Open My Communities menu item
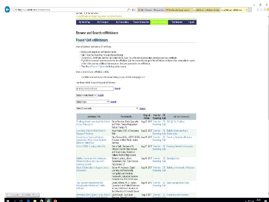Viewport: 269px width, 202px height. [x=122, y=22]
